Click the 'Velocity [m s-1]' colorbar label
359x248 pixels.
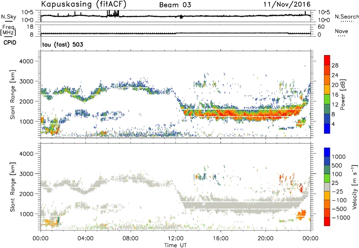point(355,187)
